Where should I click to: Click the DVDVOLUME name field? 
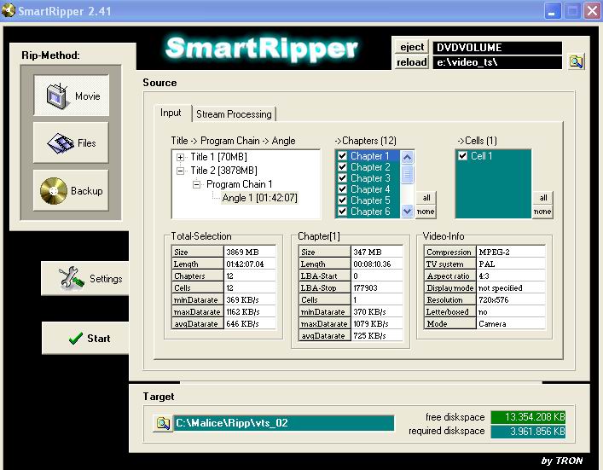tap(497, 47)
